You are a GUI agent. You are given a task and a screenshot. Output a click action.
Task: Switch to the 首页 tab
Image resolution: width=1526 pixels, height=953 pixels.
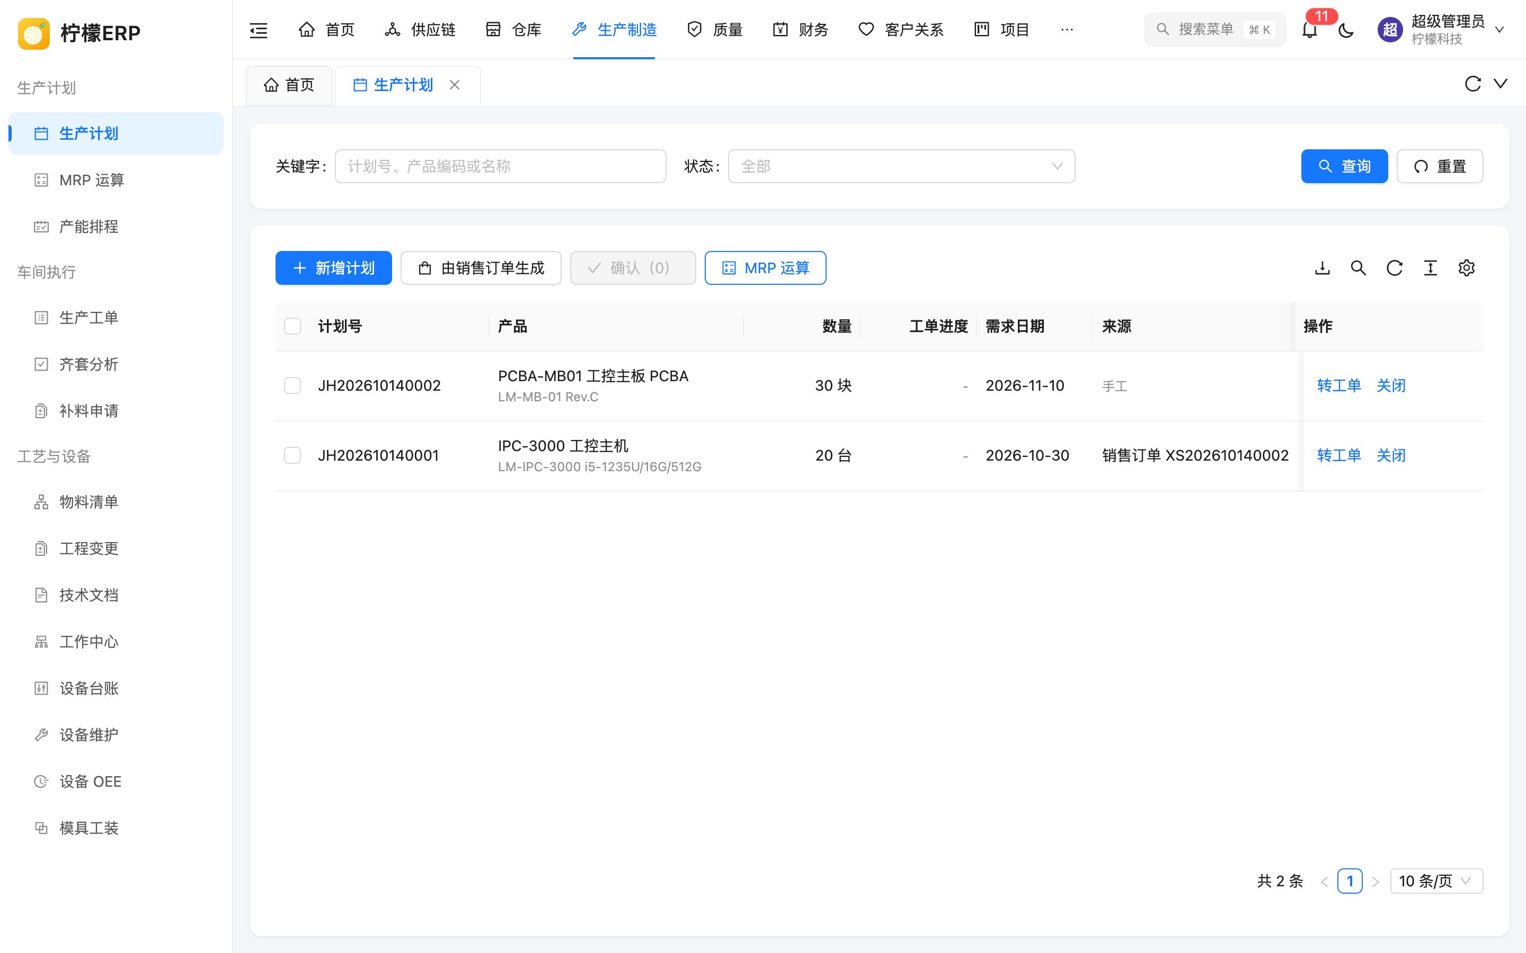pos(289,85)
